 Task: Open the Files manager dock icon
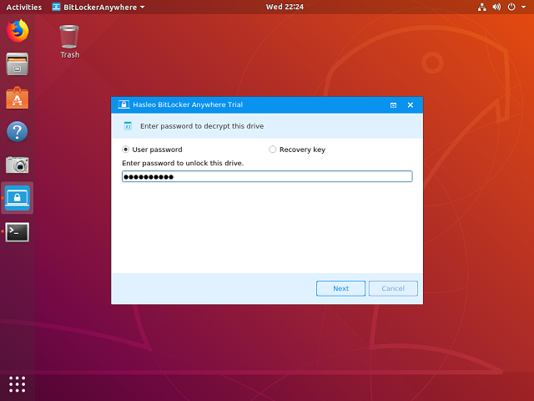17,64
